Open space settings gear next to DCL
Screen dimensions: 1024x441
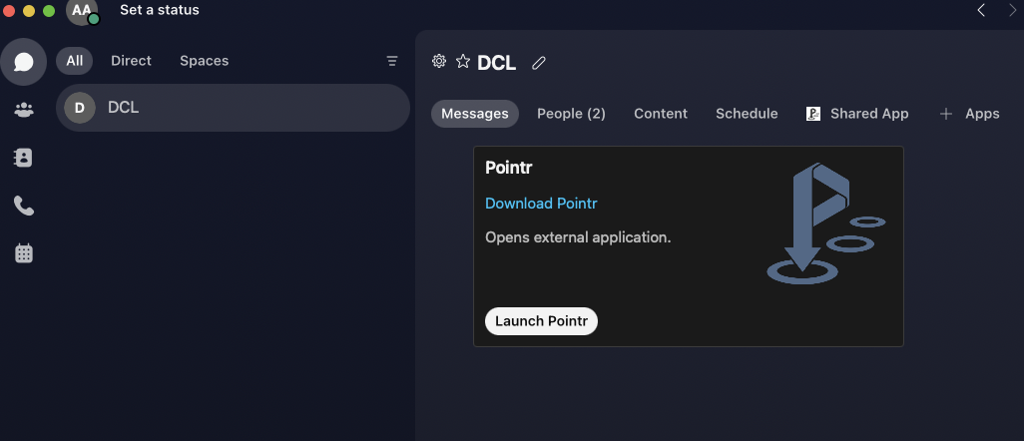point(439,62)
